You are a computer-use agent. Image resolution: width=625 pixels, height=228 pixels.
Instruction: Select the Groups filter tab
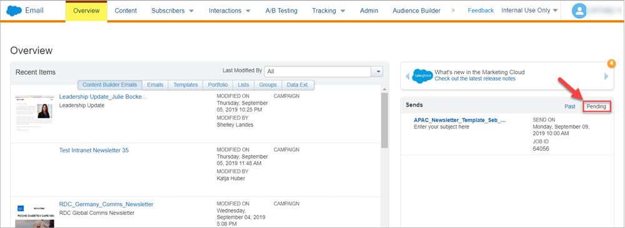click(x=268, y=85)
